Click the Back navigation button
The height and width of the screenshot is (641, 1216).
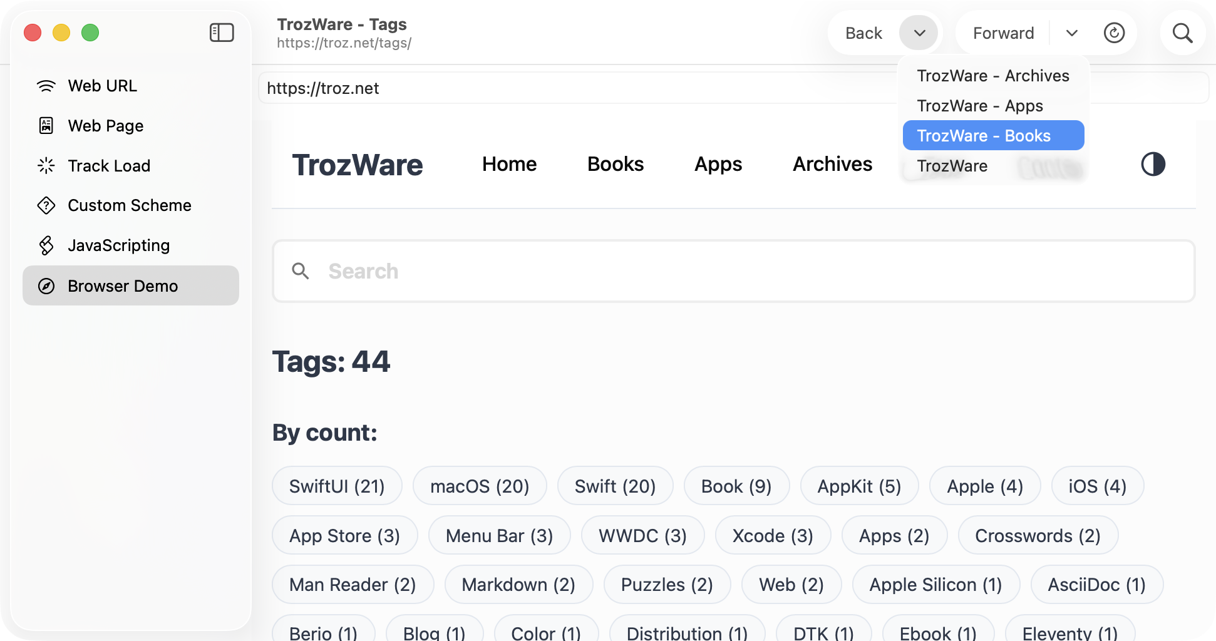tap(864, 33)
